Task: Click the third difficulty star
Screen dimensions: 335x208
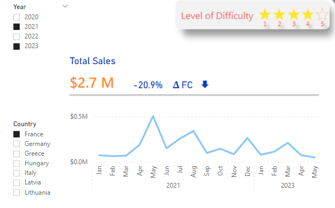Action: pos(294,14)
